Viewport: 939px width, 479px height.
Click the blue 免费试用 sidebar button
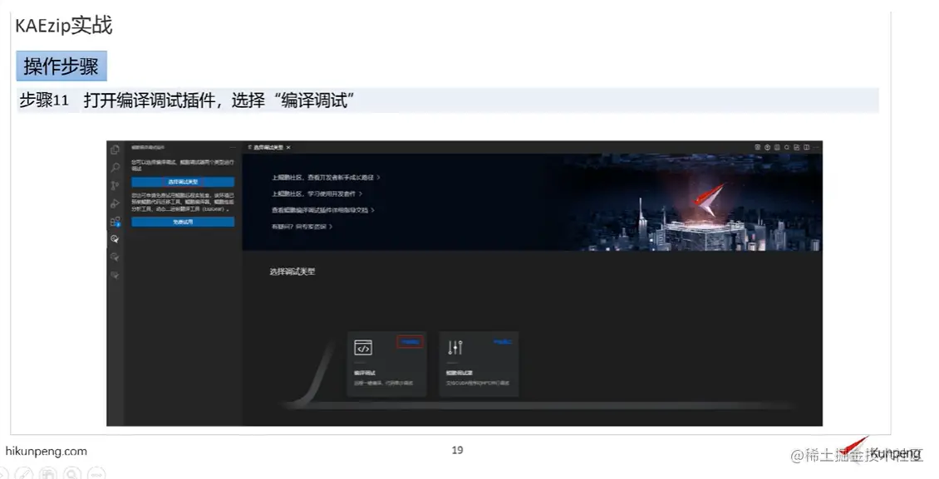[183, 222]
